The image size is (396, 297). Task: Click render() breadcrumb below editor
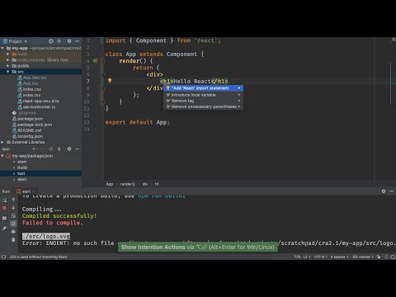coord(128,184)
